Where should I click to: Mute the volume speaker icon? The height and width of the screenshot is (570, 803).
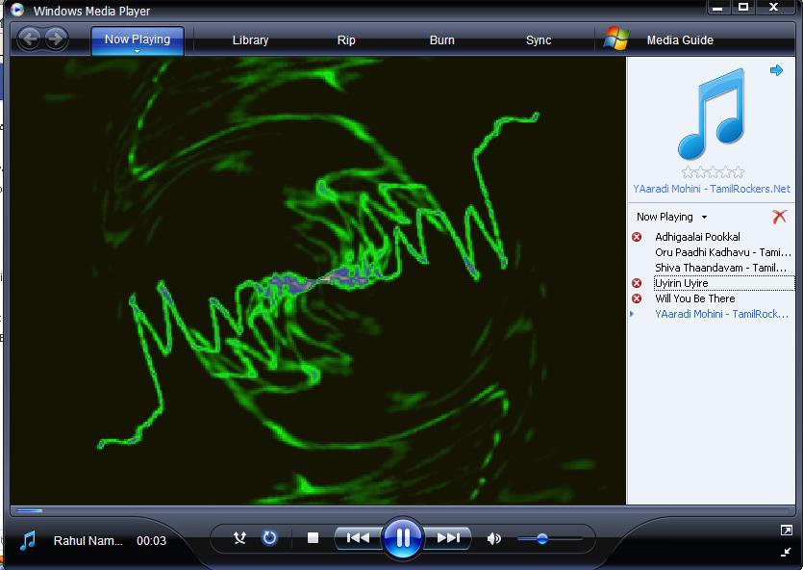point(493,538)
